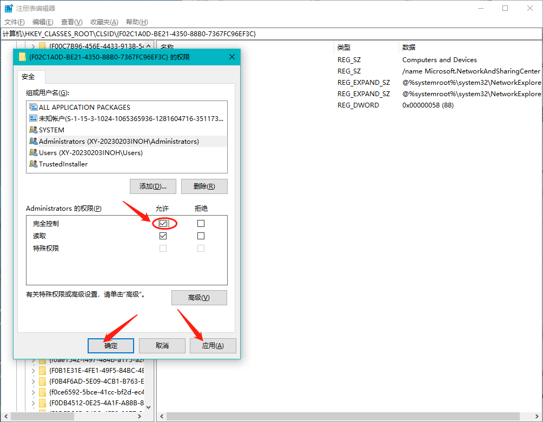Expand the {F0B4F6AD-5E09 tree node
Screen dimensions: 543x422
tap(33, 381)
